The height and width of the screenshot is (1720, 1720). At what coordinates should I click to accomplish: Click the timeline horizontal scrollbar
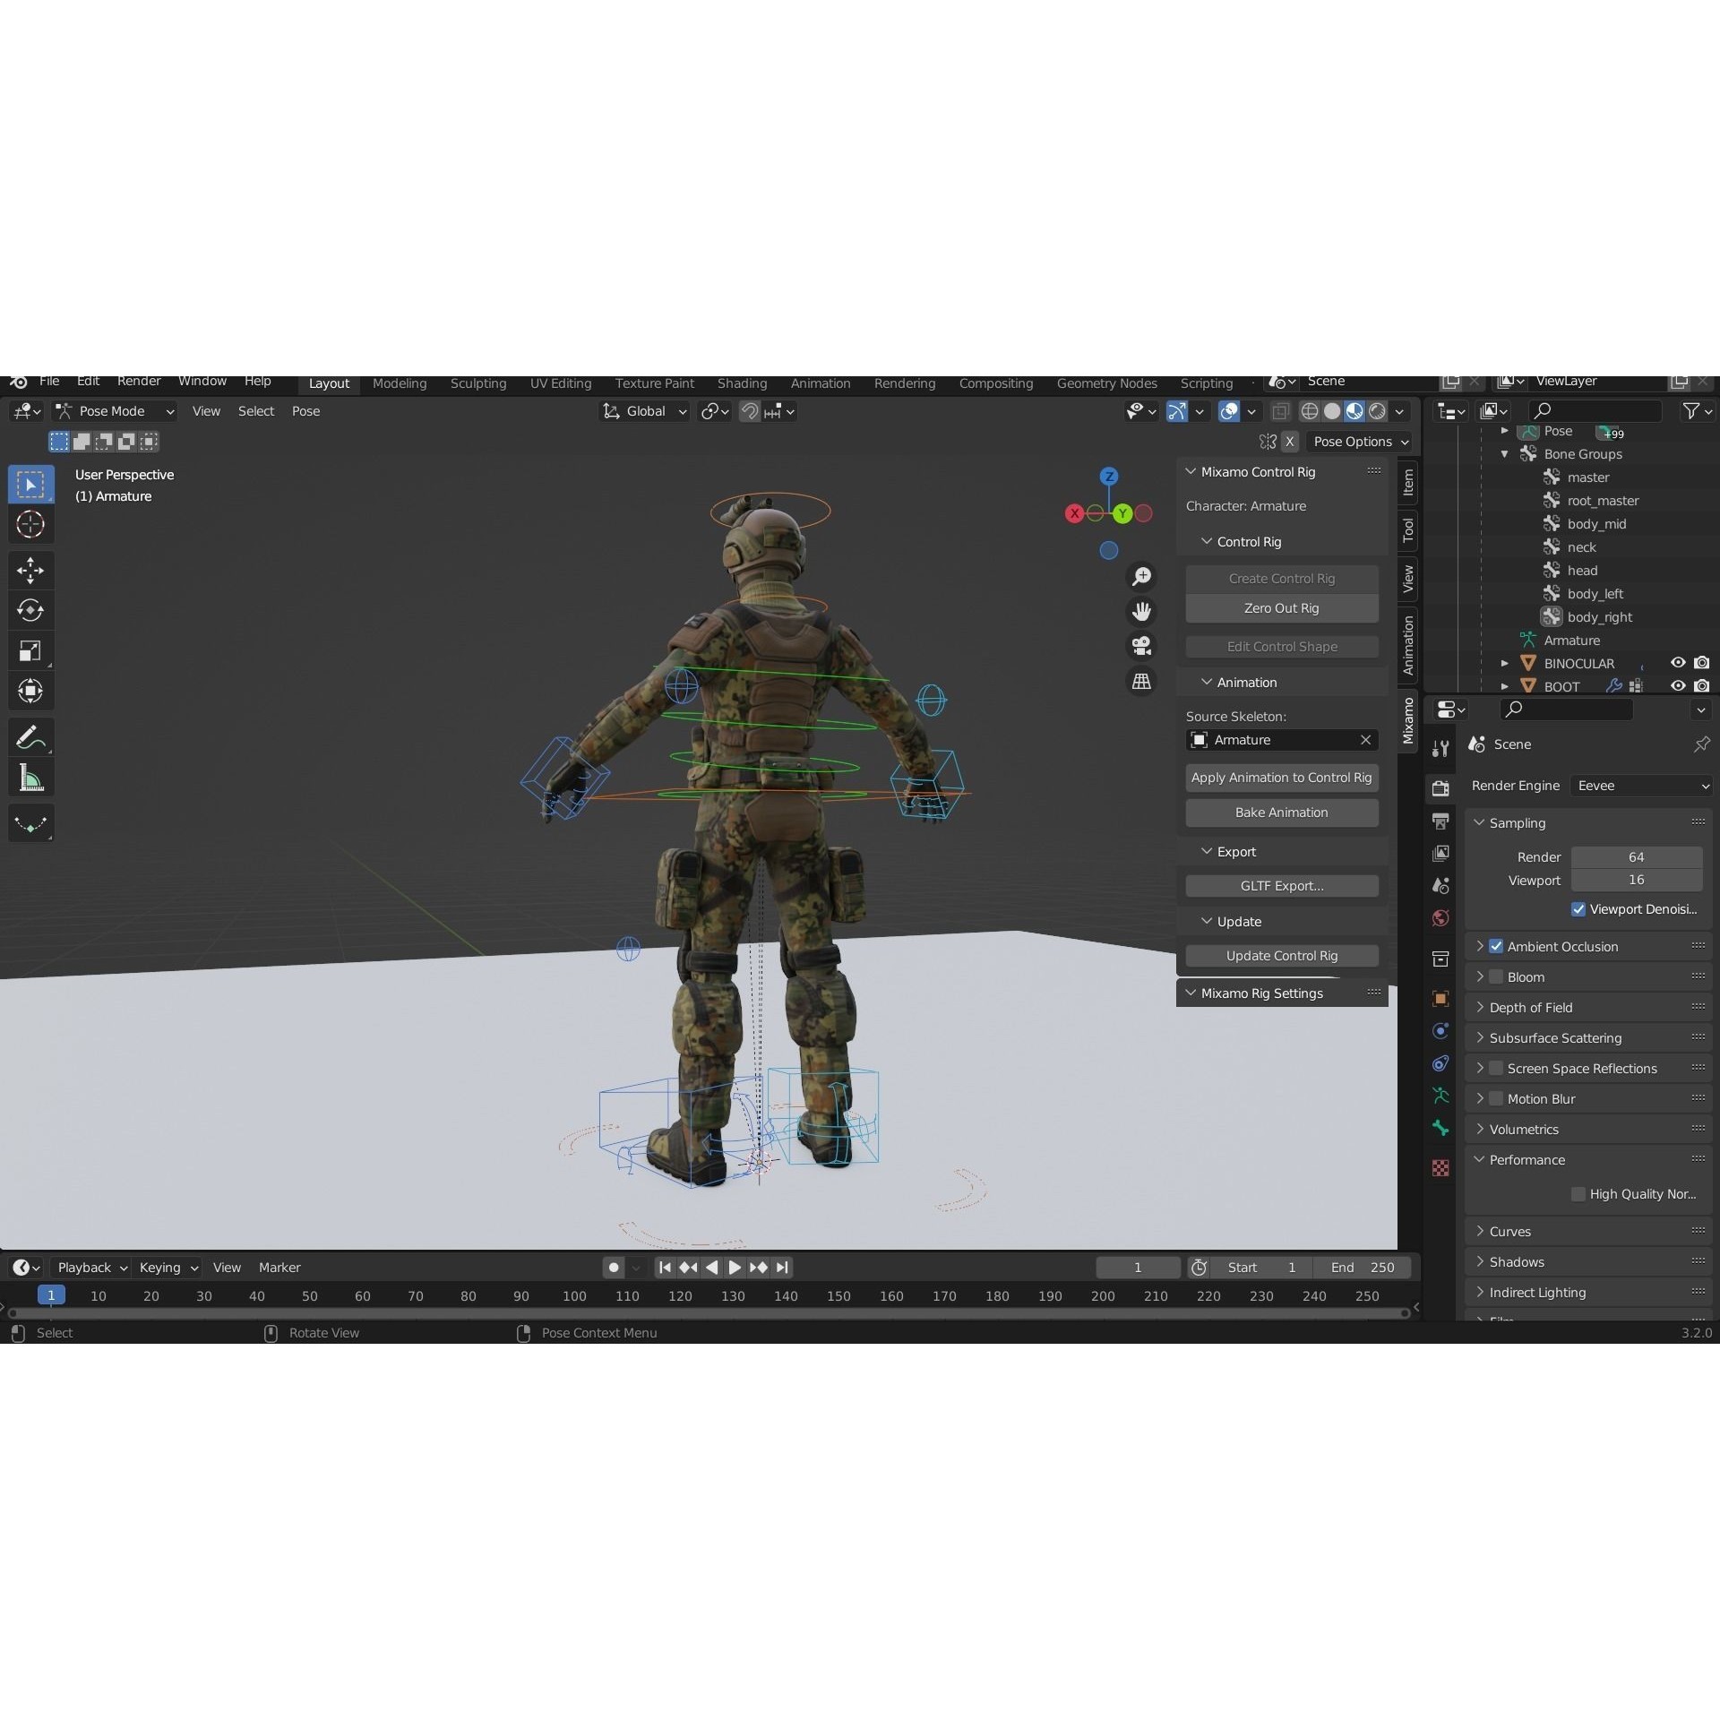pyautogui.click(x=709, y=1314)
